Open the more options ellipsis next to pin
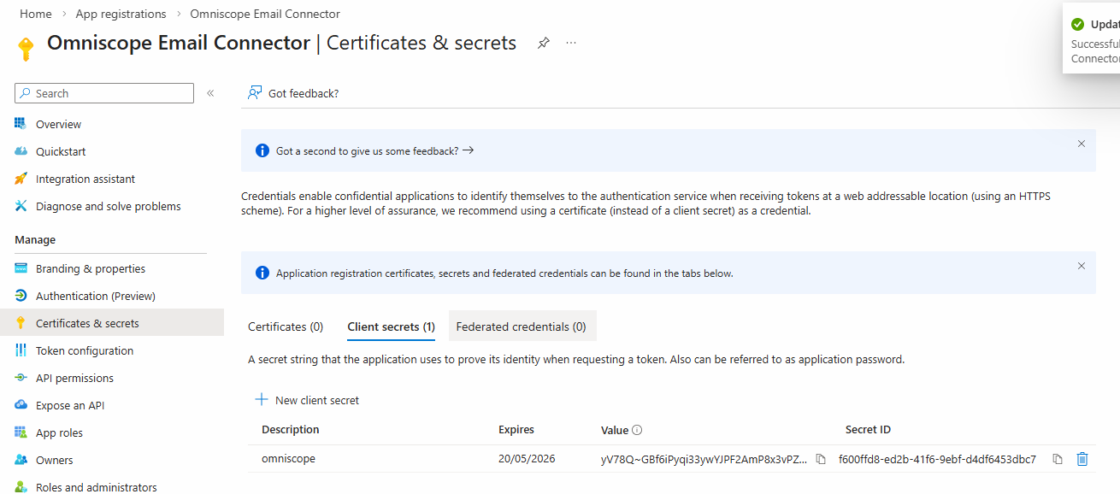This screenshot has height=494, width=1120. coord(571,43)
